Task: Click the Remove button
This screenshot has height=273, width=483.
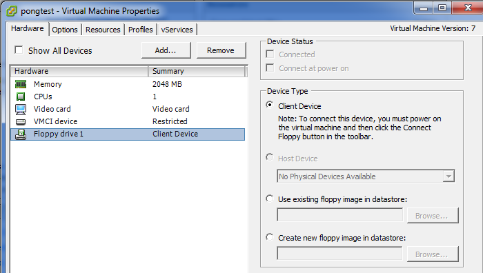Action: click(221, 50)
